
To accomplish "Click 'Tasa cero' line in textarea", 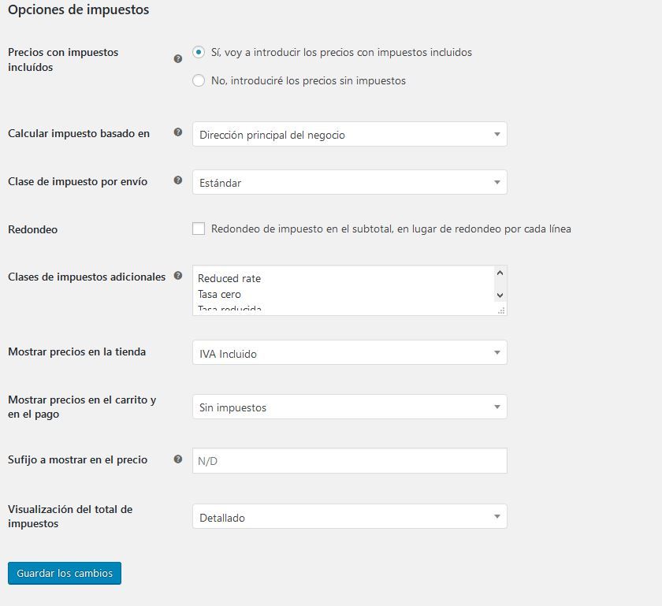I will 219,295.
